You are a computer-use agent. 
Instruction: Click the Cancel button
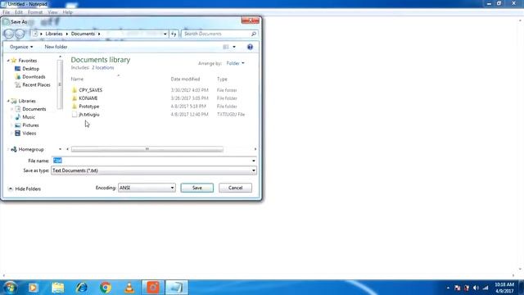[235, 188]
